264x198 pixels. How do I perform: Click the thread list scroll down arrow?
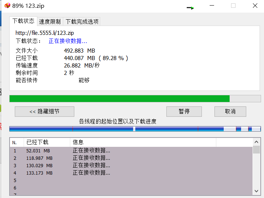click(256, 191)
